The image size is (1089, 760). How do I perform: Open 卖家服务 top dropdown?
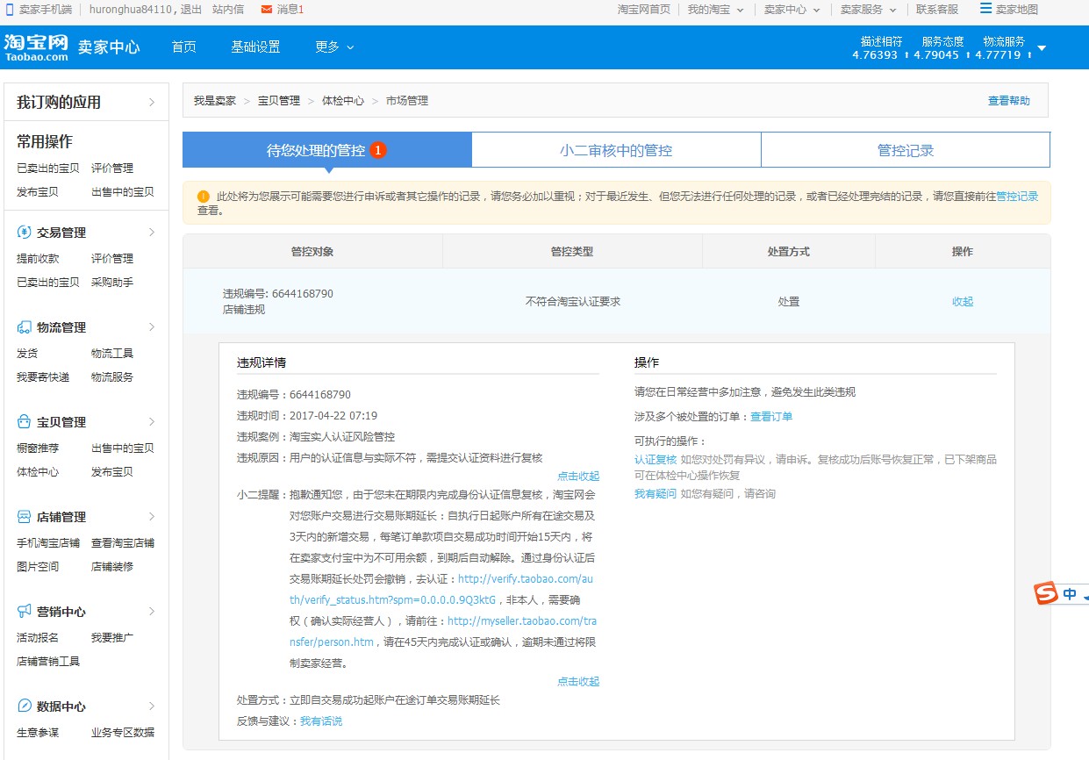[x=868, y=10]
